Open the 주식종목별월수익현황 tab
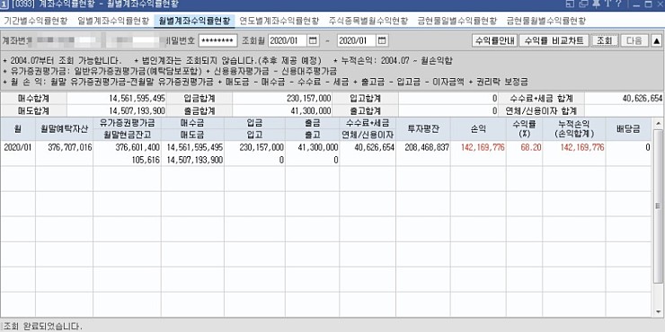 pos(368,21)
